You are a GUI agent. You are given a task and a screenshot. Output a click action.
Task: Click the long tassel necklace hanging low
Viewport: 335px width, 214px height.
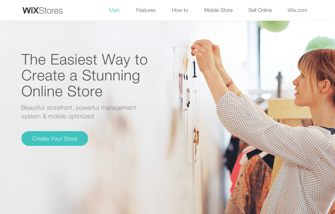196,141
